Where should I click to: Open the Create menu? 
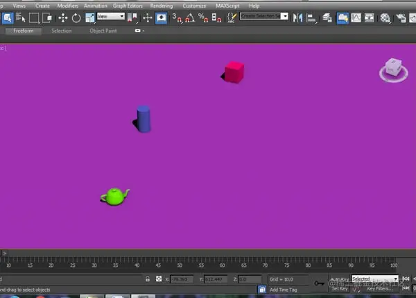click(x=42, y=6)
